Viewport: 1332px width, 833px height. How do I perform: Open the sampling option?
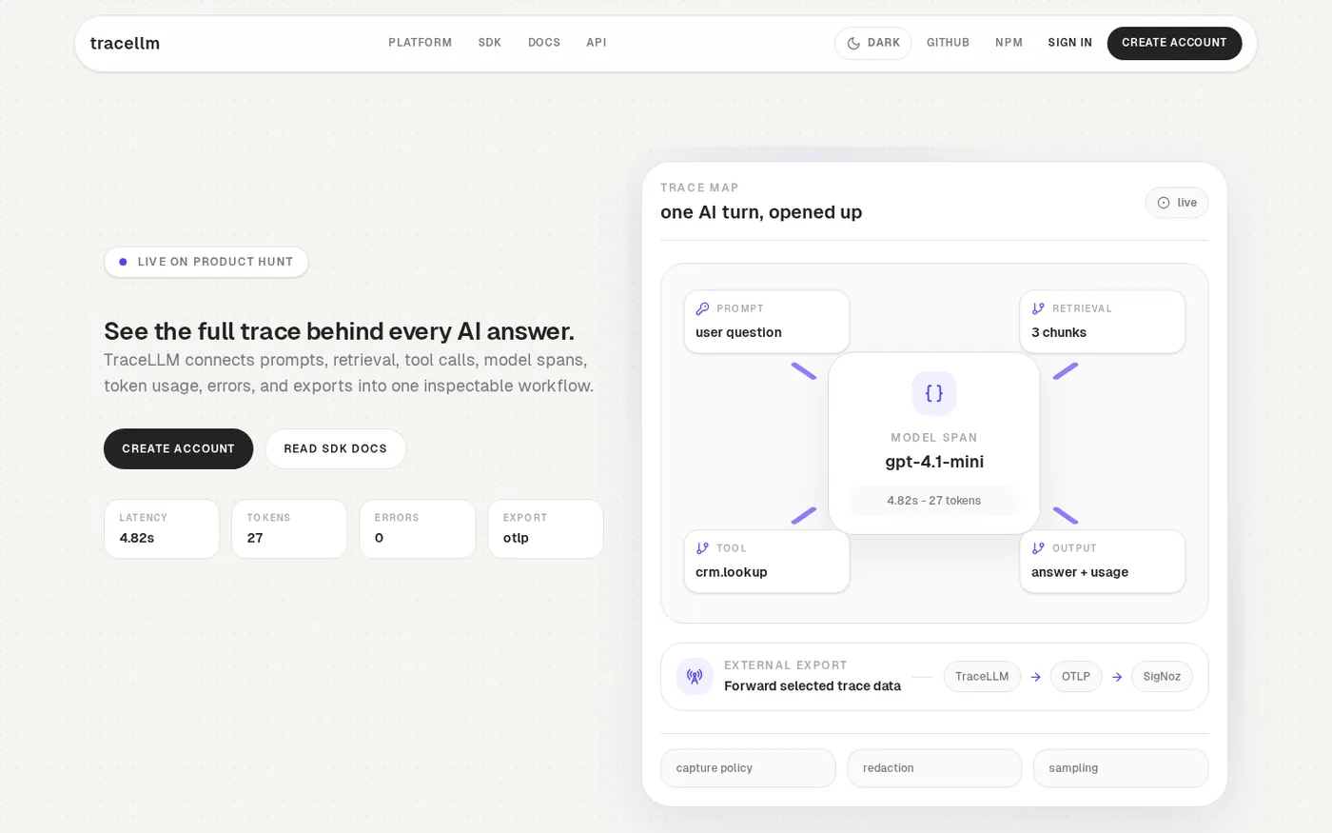pos(1121,768)
